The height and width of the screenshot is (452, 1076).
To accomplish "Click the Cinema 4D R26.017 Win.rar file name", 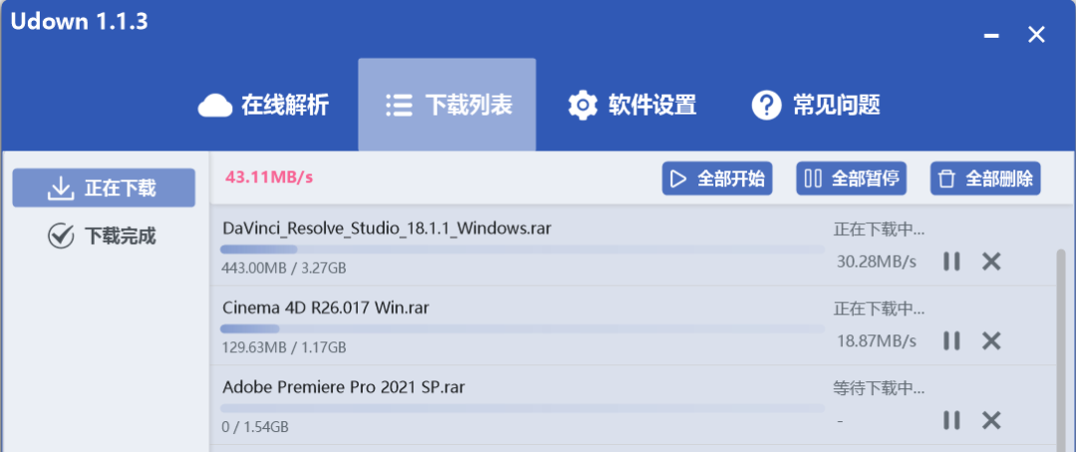I will 326,308.
